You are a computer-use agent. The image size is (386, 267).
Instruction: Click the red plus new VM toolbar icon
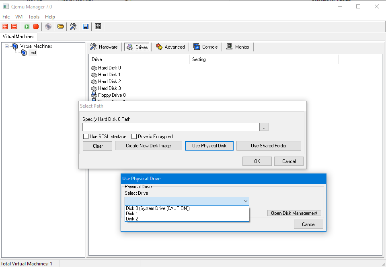pyautogui.click(x=5, y=26)
